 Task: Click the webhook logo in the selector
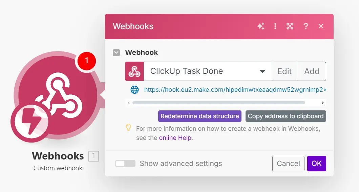[x=134, y=71]
